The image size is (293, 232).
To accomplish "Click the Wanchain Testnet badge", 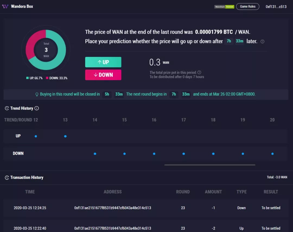I will [224, 7].
